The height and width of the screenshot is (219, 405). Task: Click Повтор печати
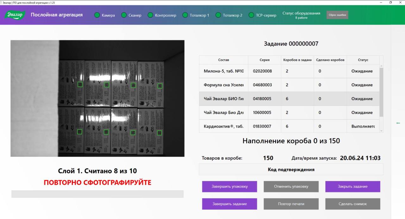pos(291,204)
